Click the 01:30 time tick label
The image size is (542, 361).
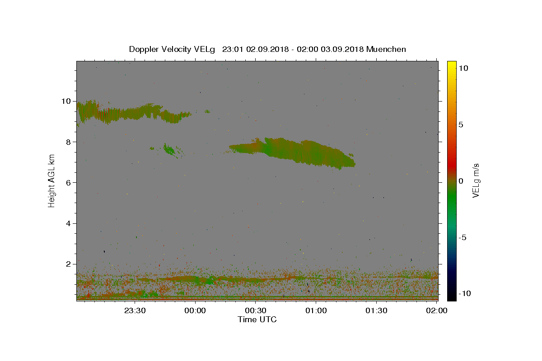click(x=377, y=310)
